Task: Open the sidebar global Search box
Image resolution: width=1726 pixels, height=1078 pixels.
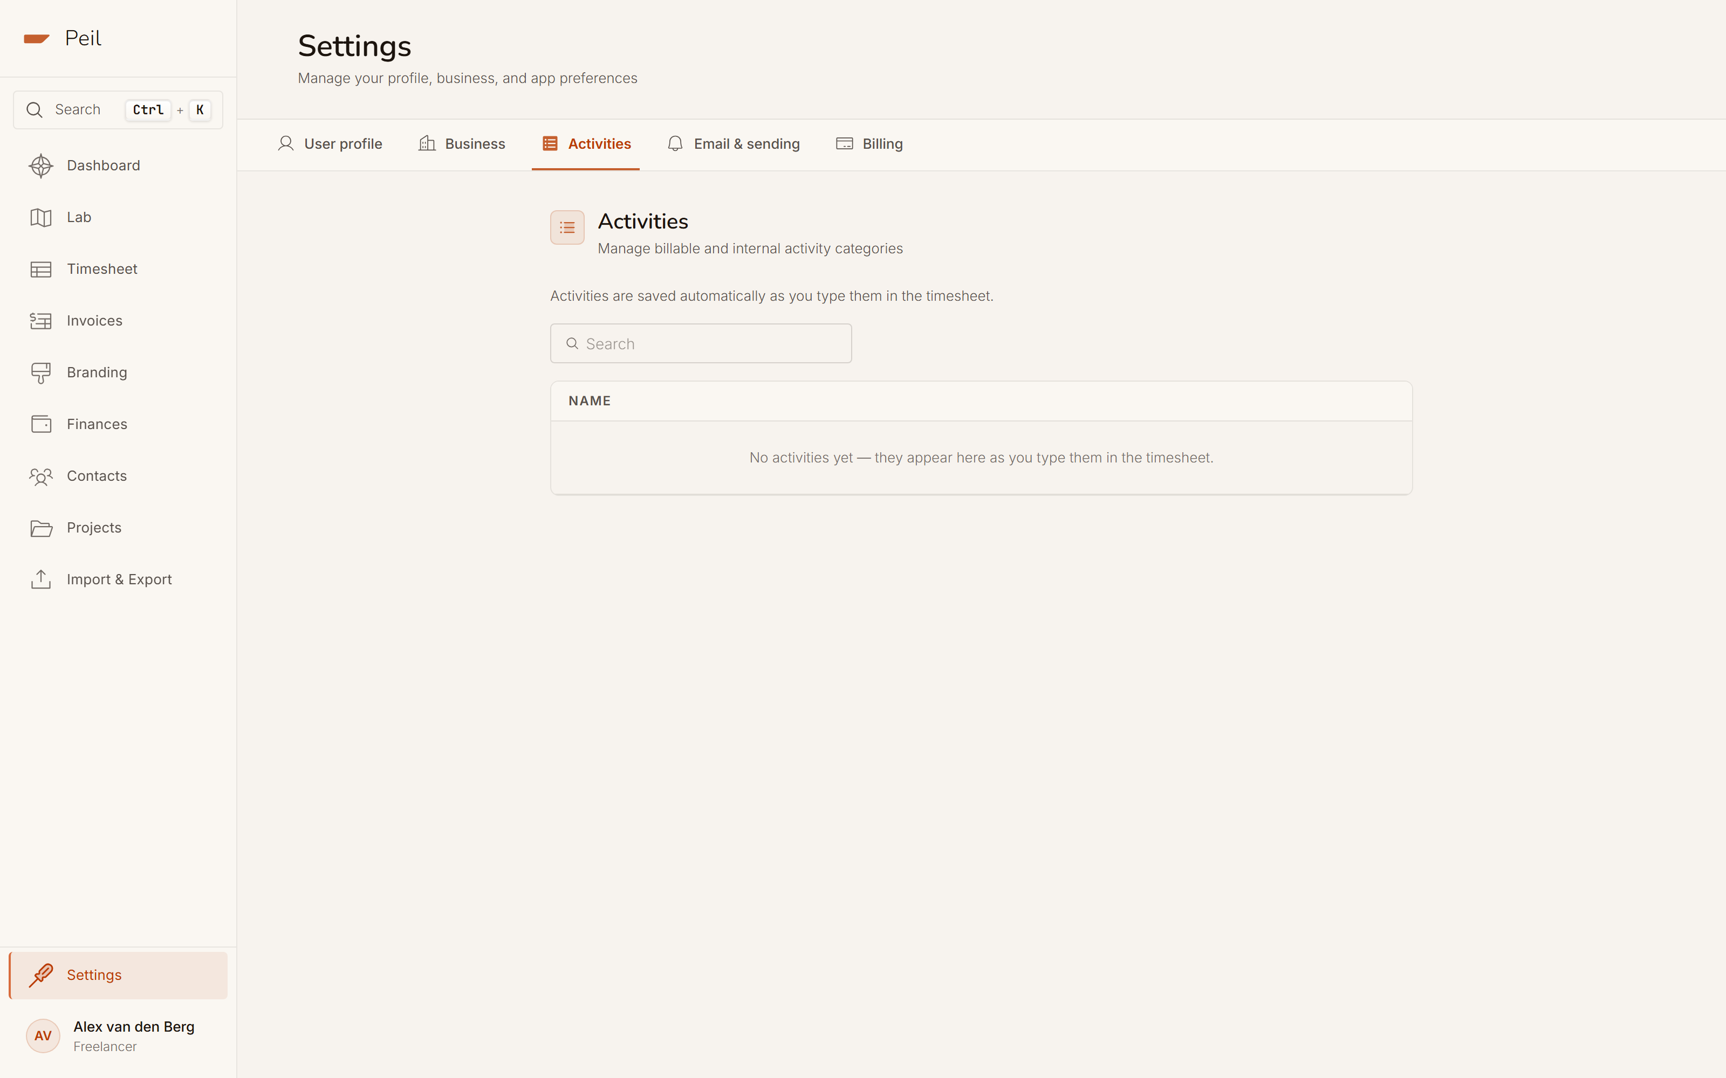Action: [x=119, y=110]
